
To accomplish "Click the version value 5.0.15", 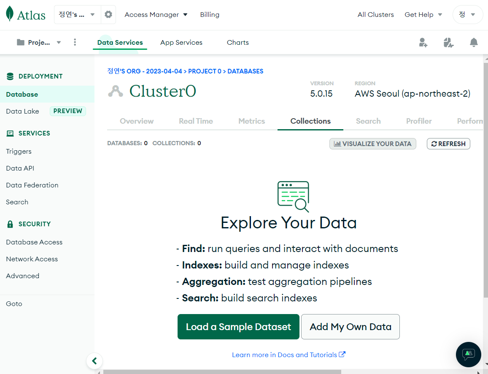I will (x=321, y=94).
